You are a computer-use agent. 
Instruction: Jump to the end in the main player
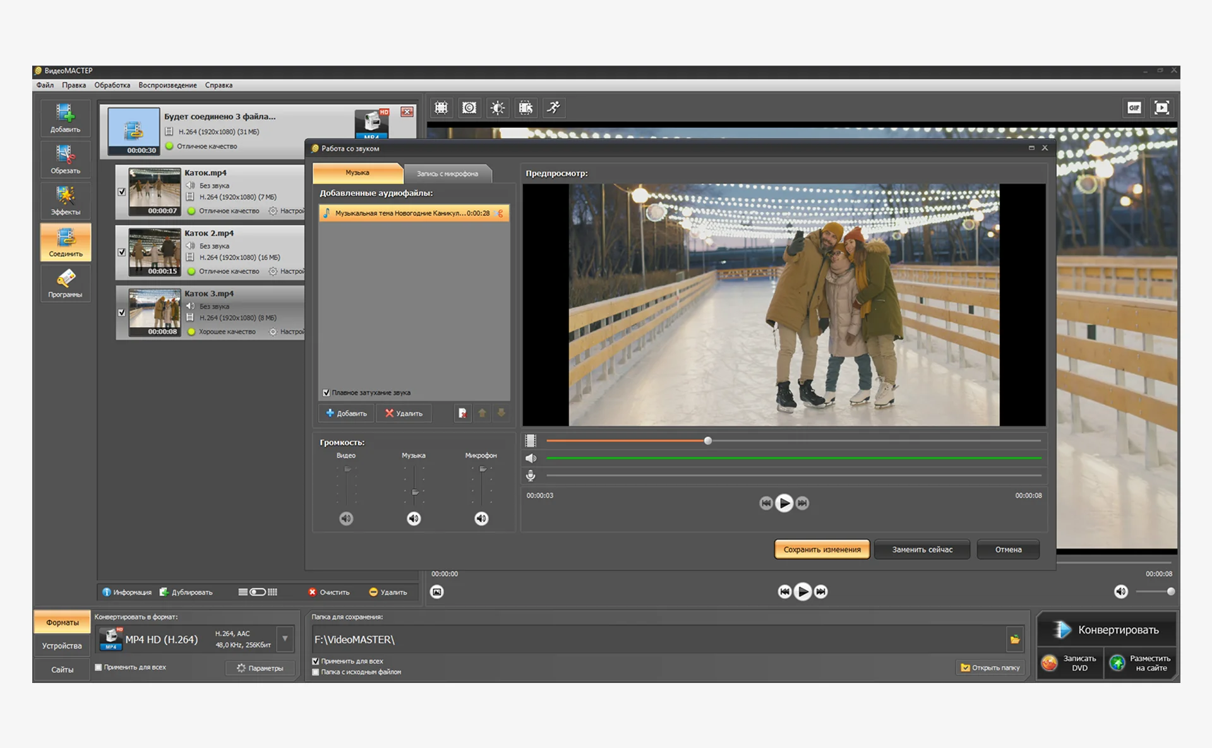820,591
